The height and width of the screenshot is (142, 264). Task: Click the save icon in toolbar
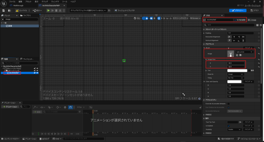4,11
